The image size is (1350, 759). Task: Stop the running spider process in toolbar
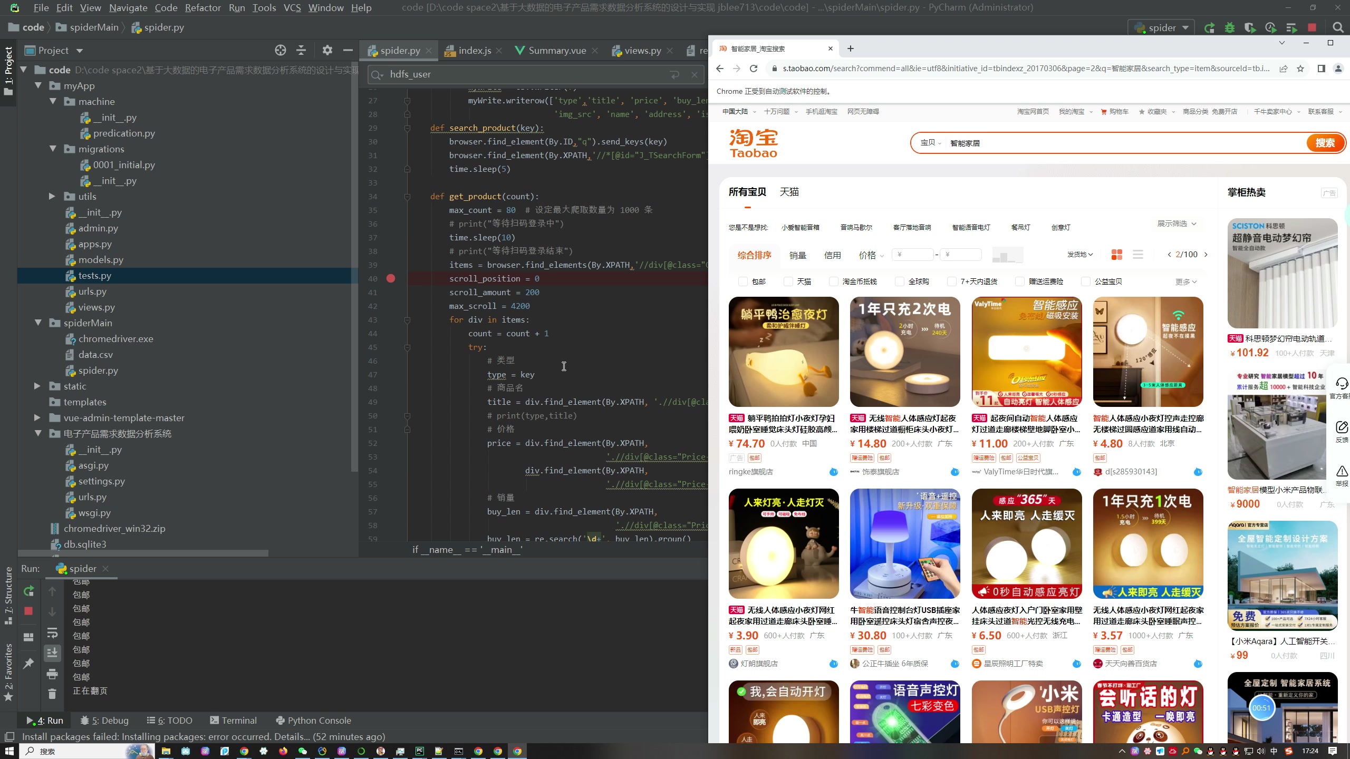(1312, 27)
